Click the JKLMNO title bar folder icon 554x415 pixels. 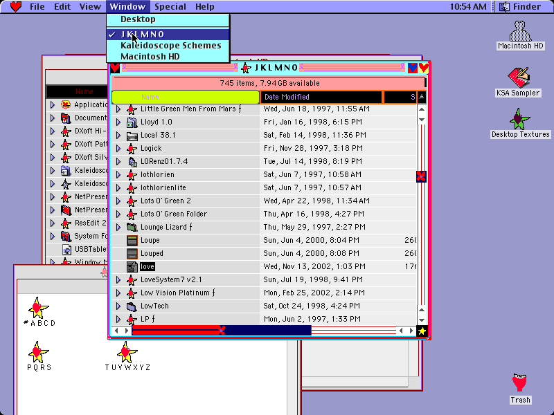click(246, 68)
